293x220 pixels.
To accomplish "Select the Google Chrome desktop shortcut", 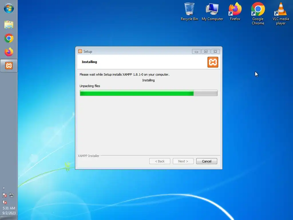I will coord(258,14).
